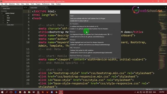Select index.html under Open Files
Image resolution: width=167 pixels, height=94 pixels.
click(x=6, y=9)
